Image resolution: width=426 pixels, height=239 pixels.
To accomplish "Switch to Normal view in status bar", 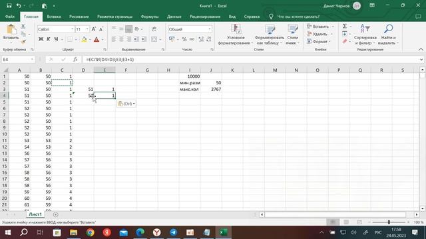I will pos(333,222).
